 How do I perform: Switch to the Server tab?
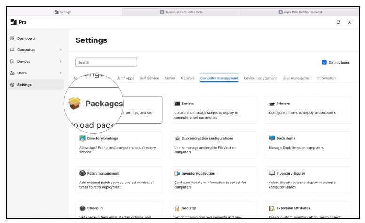(x=170, y=78)
